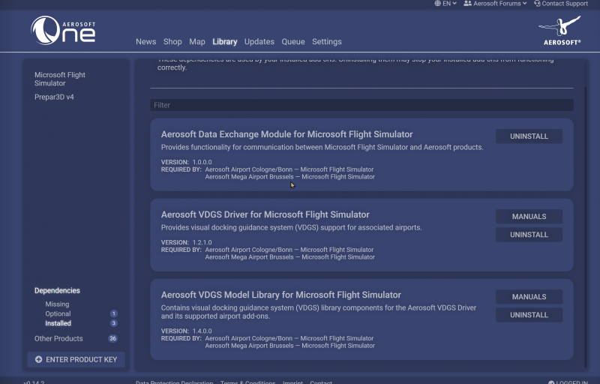
Task: Click the Aerosoft One logo
Action: (63, 30)
